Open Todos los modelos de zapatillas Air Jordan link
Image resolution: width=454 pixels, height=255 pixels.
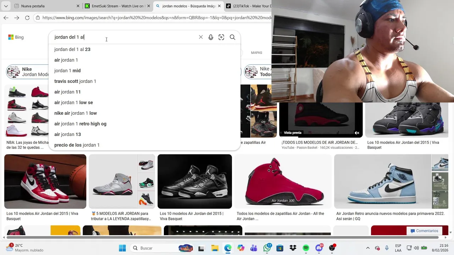(281, 216)
